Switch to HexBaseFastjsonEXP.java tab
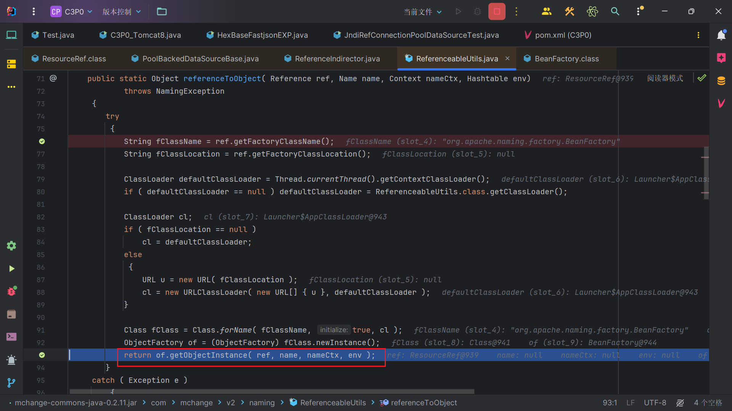Image resolution: width=732 pixels, height=411 pixels. point(257,35)
